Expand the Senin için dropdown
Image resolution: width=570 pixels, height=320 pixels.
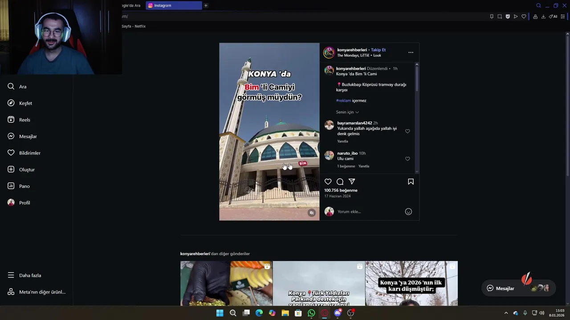(347, 112)
